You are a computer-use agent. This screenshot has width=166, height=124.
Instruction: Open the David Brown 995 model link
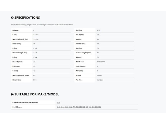pos(96,107)
